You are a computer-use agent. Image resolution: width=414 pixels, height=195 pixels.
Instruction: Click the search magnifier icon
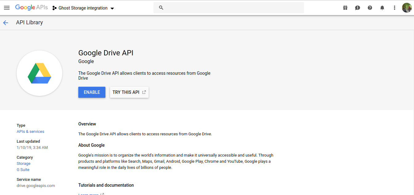point(161,8)
